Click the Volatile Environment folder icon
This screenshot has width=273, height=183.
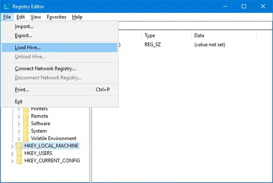click(x=26, y=139)
